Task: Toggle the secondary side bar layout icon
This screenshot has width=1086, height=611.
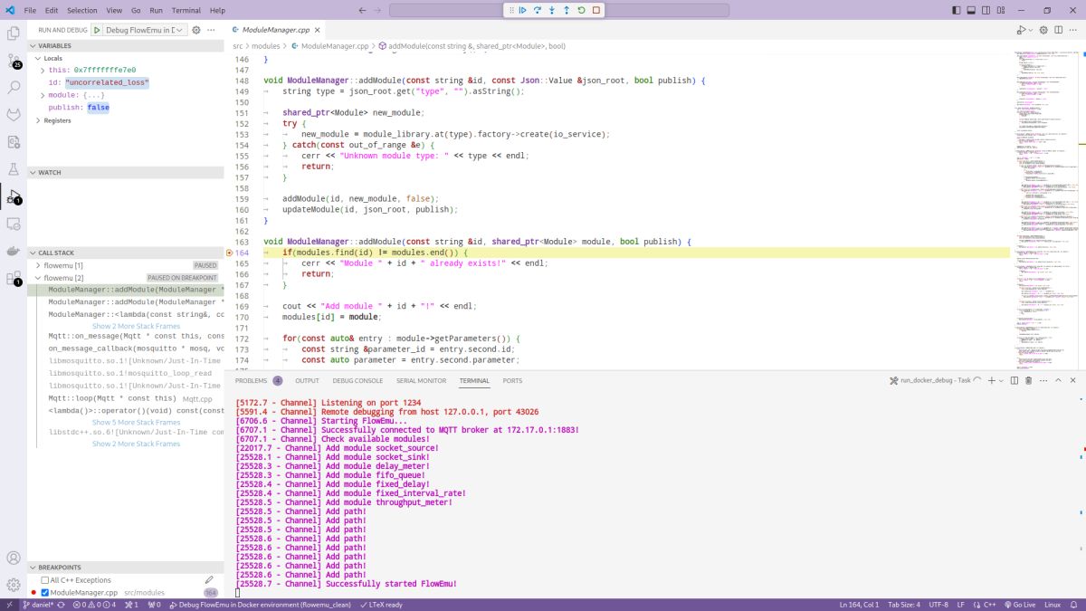Action: click(x=987, y=10)
